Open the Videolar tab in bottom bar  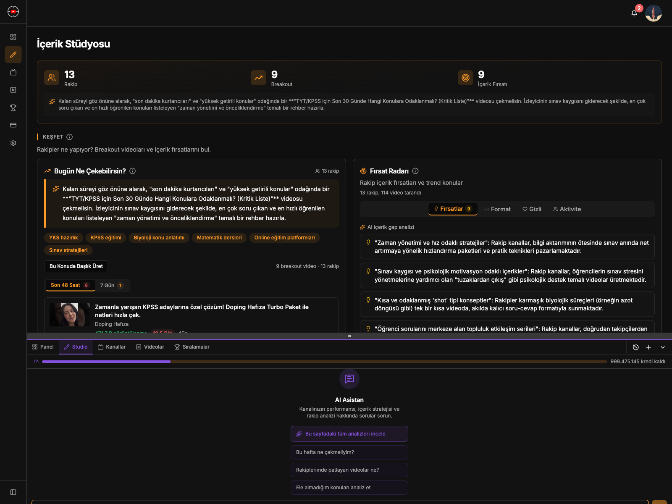150,347
